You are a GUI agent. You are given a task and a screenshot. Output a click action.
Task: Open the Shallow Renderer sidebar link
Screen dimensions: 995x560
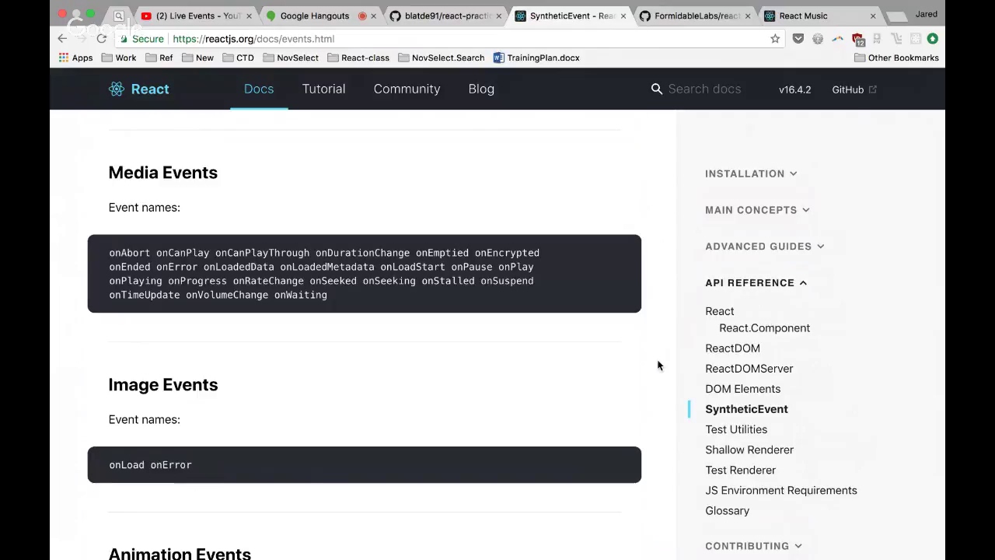749,450
